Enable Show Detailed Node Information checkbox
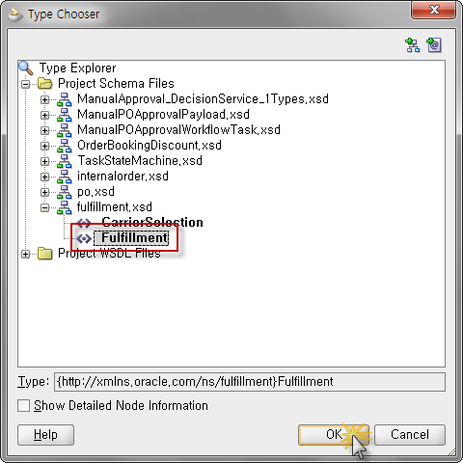This screenshot has width=463, height=463. tap(23, 405)
